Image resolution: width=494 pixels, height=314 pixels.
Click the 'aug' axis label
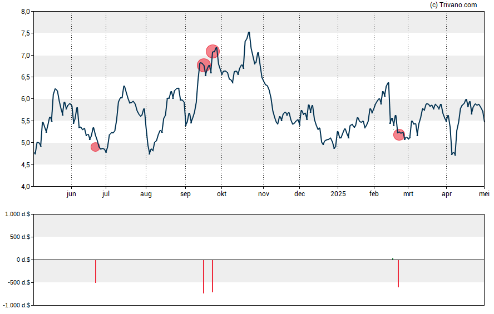146,194
